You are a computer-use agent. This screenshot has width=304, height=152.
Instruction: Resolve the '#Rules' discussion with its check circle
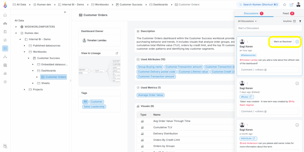pyautogui.click(x=297, y=83)
